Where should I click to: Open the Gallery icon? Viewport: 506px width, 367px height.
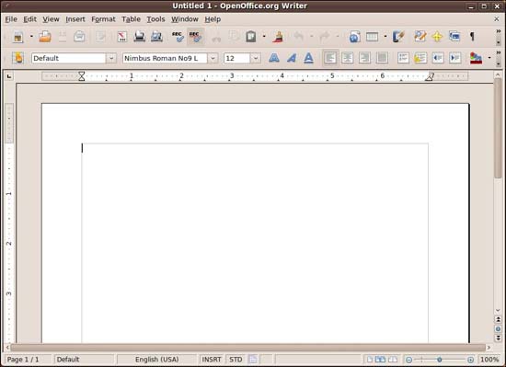[x=454, y=37]
